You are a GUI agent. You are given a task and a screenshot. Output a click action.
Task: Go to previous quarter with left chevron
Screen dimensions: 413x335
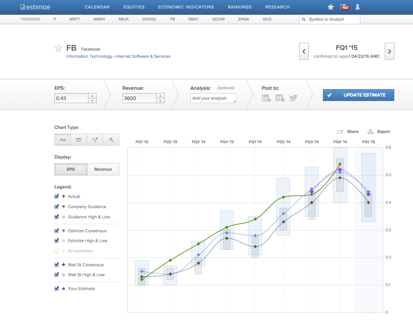pos(304,51)
